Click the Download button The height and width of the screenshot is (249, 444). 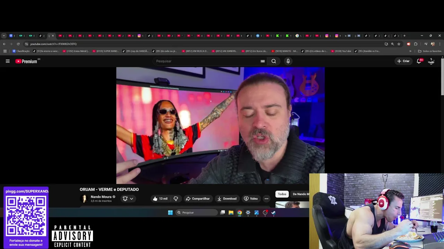tap(227, 199)
